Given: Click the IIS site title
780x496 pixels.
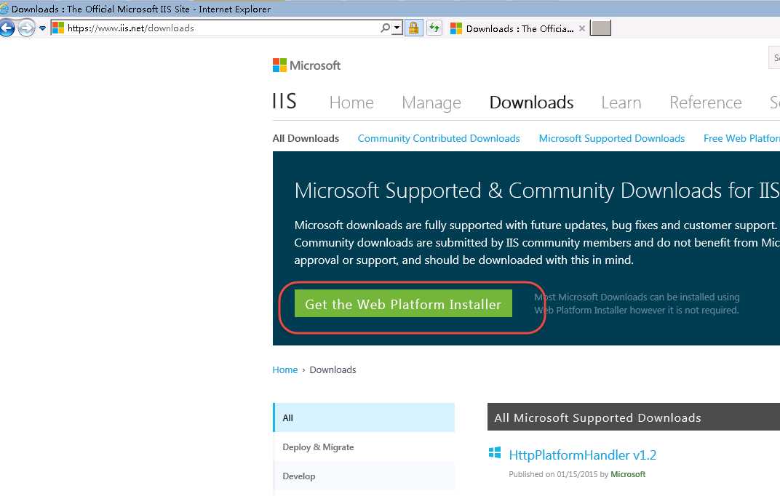Looking at the screenshot, I should [x=284, y=101].
